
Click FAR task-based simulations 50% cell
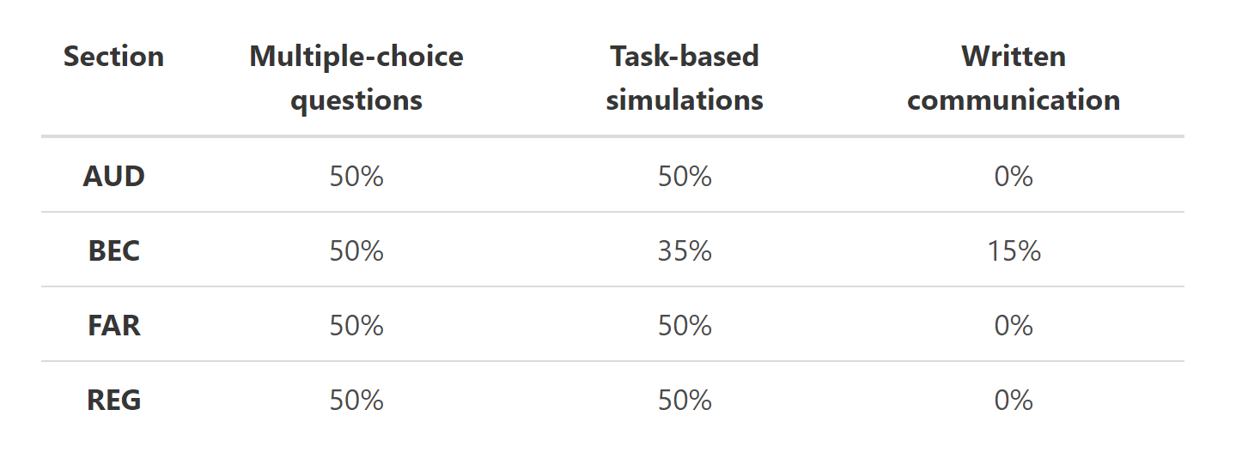point(685,326)
